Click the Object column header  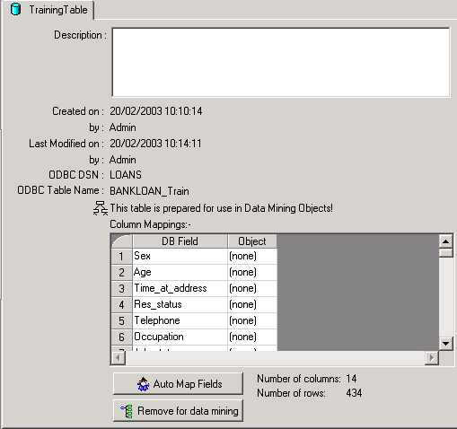click(x=252, y=241)
